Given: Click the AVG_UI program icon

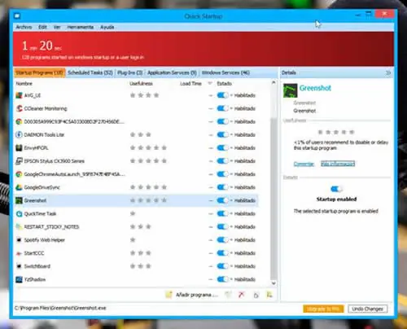Looking at the screenshot, I should (19, 95).
